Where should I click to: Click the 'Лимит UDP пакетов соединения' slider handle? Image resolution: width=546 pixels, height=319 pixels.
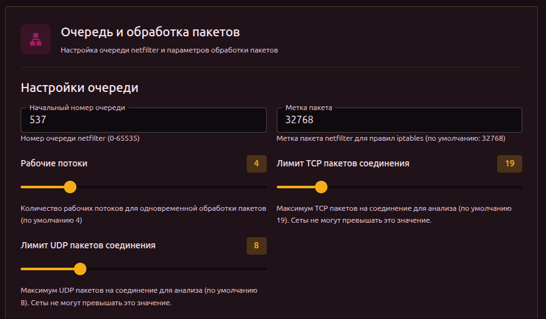pyautogui.click(x=80, y=269)
